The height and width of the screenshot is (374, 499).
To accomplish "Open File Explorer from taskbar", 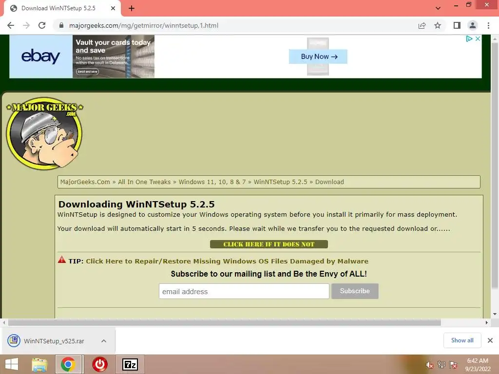I will 39,364.
